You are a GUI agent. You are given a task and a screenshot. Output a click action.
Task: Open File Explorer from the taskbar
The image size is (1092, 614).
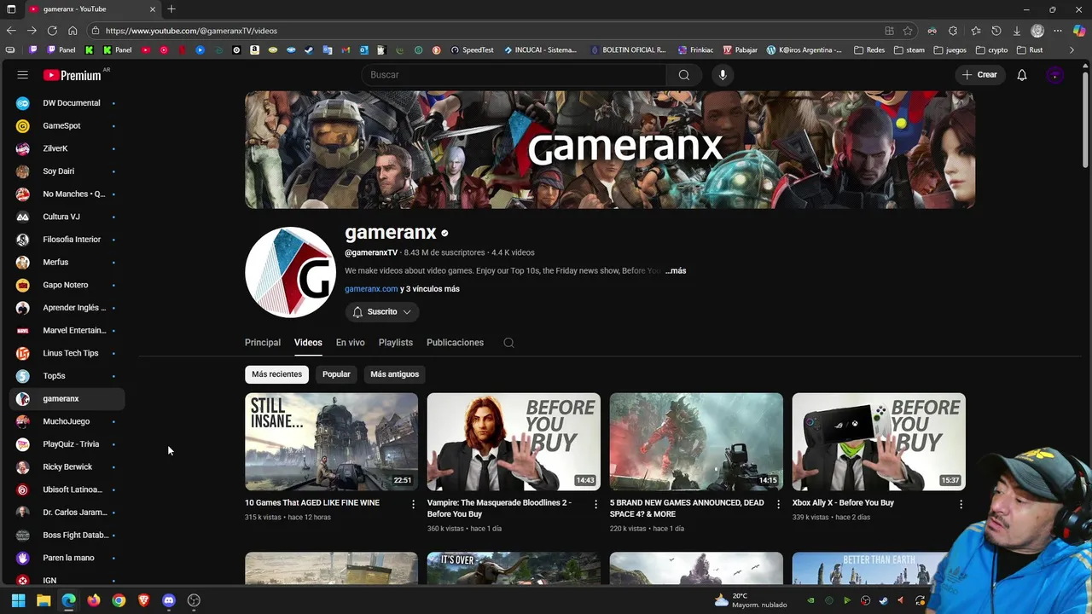pyautogui.click(x=44, y=600)
